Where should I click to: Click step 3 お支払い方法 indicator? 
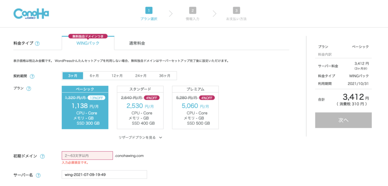coord(236,14)
